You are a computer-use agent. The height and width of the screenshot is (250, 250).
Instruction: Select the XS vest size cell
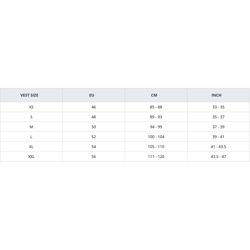(x=31, y=107)
